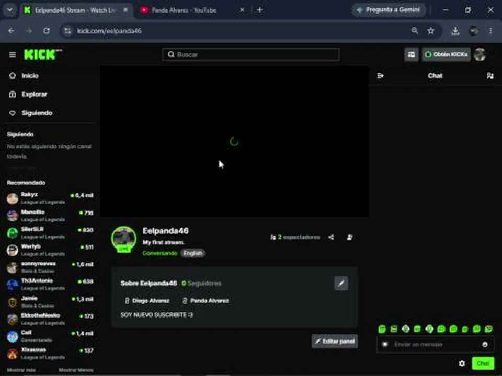
Task: Click the Obtén KICKs button
Action: 446,54
